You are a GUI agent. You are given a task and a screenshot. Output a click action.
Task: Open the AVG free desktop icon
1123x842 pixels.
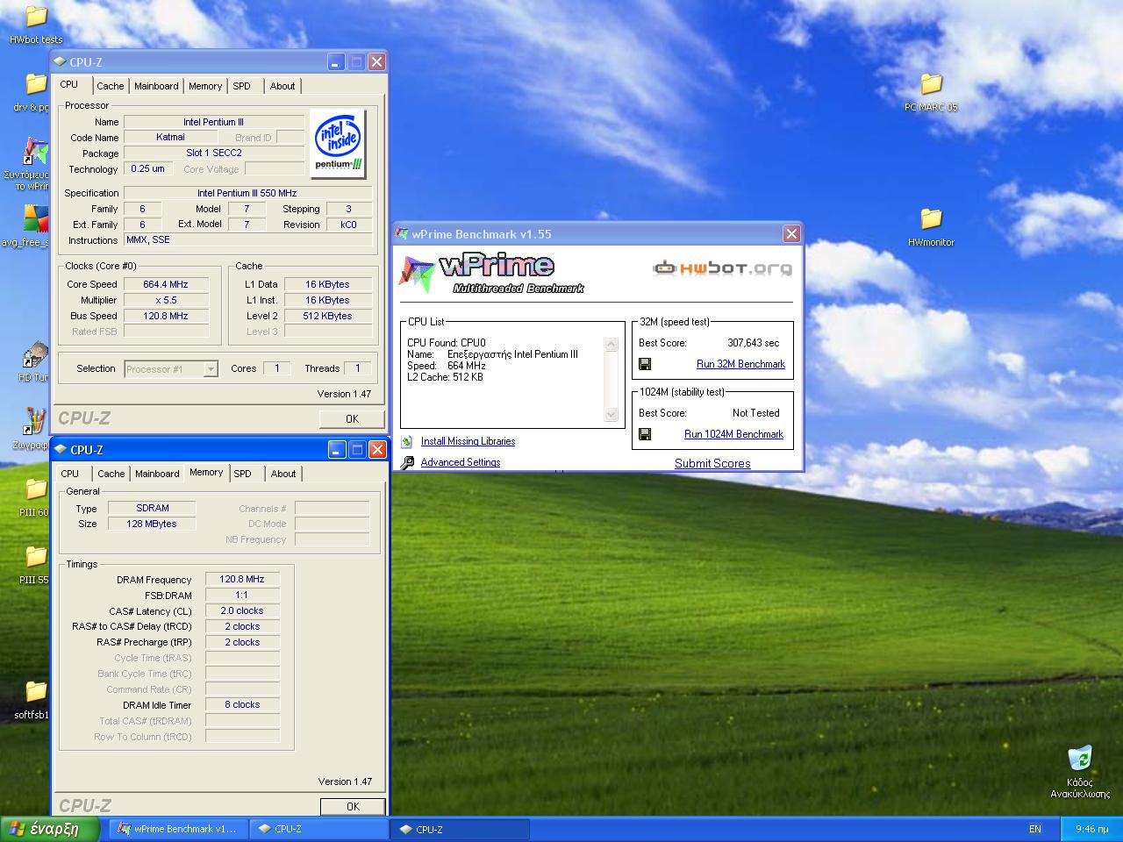click(x=35, y=218)
